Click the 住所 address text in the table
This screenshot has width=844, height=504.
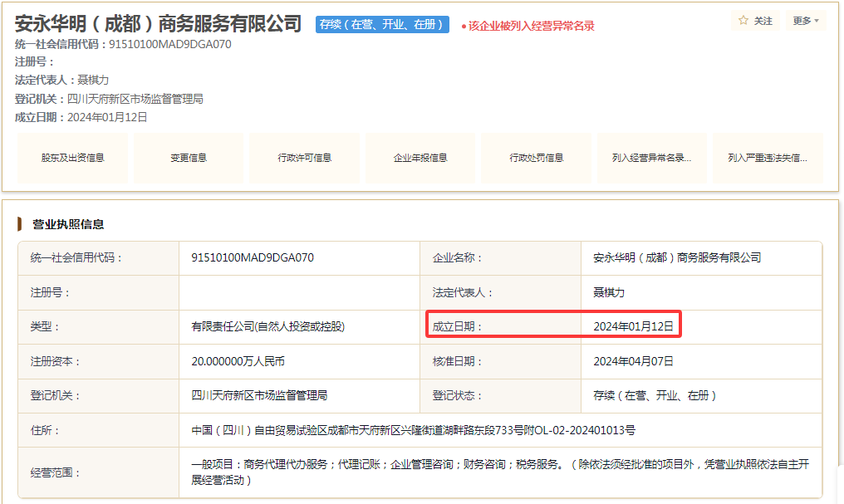point(413,430)
